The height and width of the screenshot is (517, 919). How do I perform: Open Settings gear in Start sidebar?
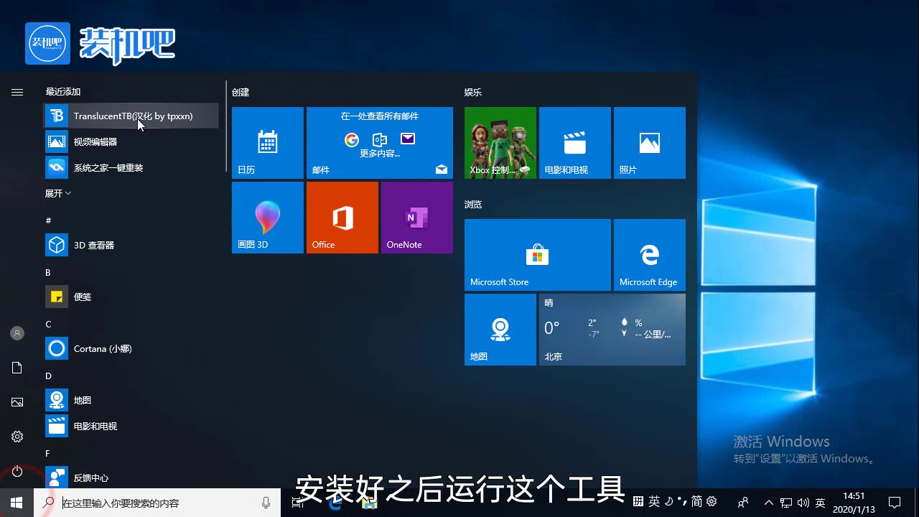tap(17, 437)
